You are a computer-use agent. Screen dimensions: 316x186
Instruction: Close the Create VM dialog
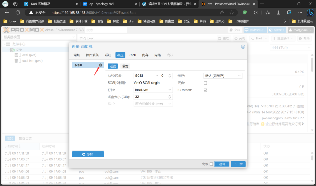point(243,47)
